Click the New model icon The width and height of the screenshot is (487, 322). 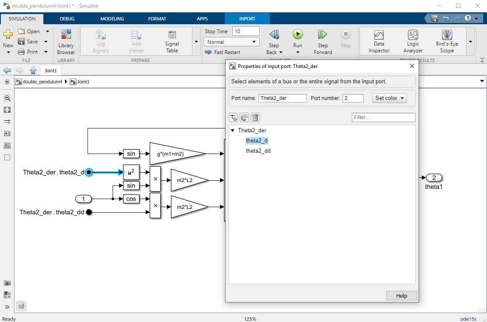[8, 34]
